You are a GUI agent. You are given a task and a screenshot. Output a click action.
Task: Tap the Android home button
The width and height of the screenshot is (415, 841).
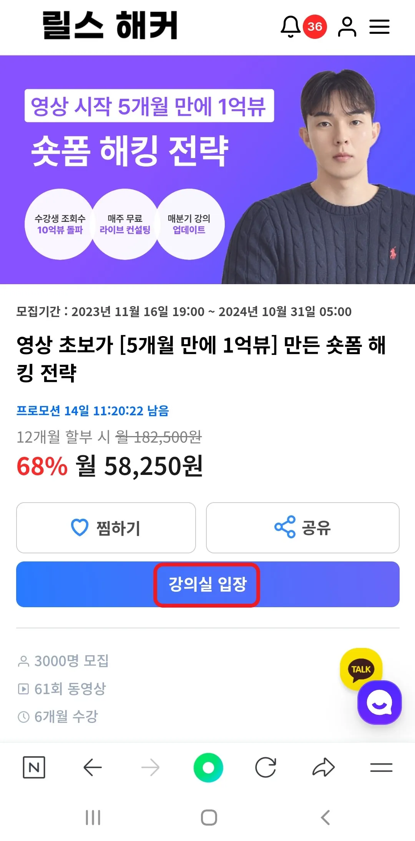pos(209,817)
